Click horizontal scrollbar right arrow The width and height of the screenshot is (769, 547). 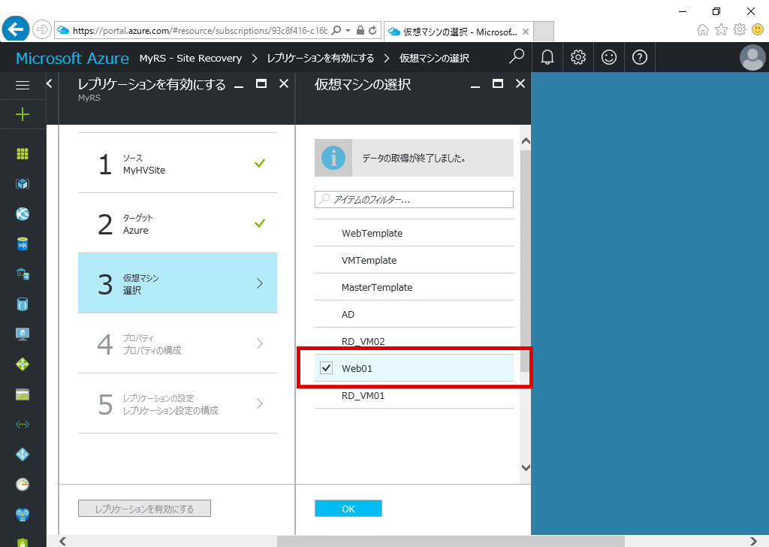(754, 541)
